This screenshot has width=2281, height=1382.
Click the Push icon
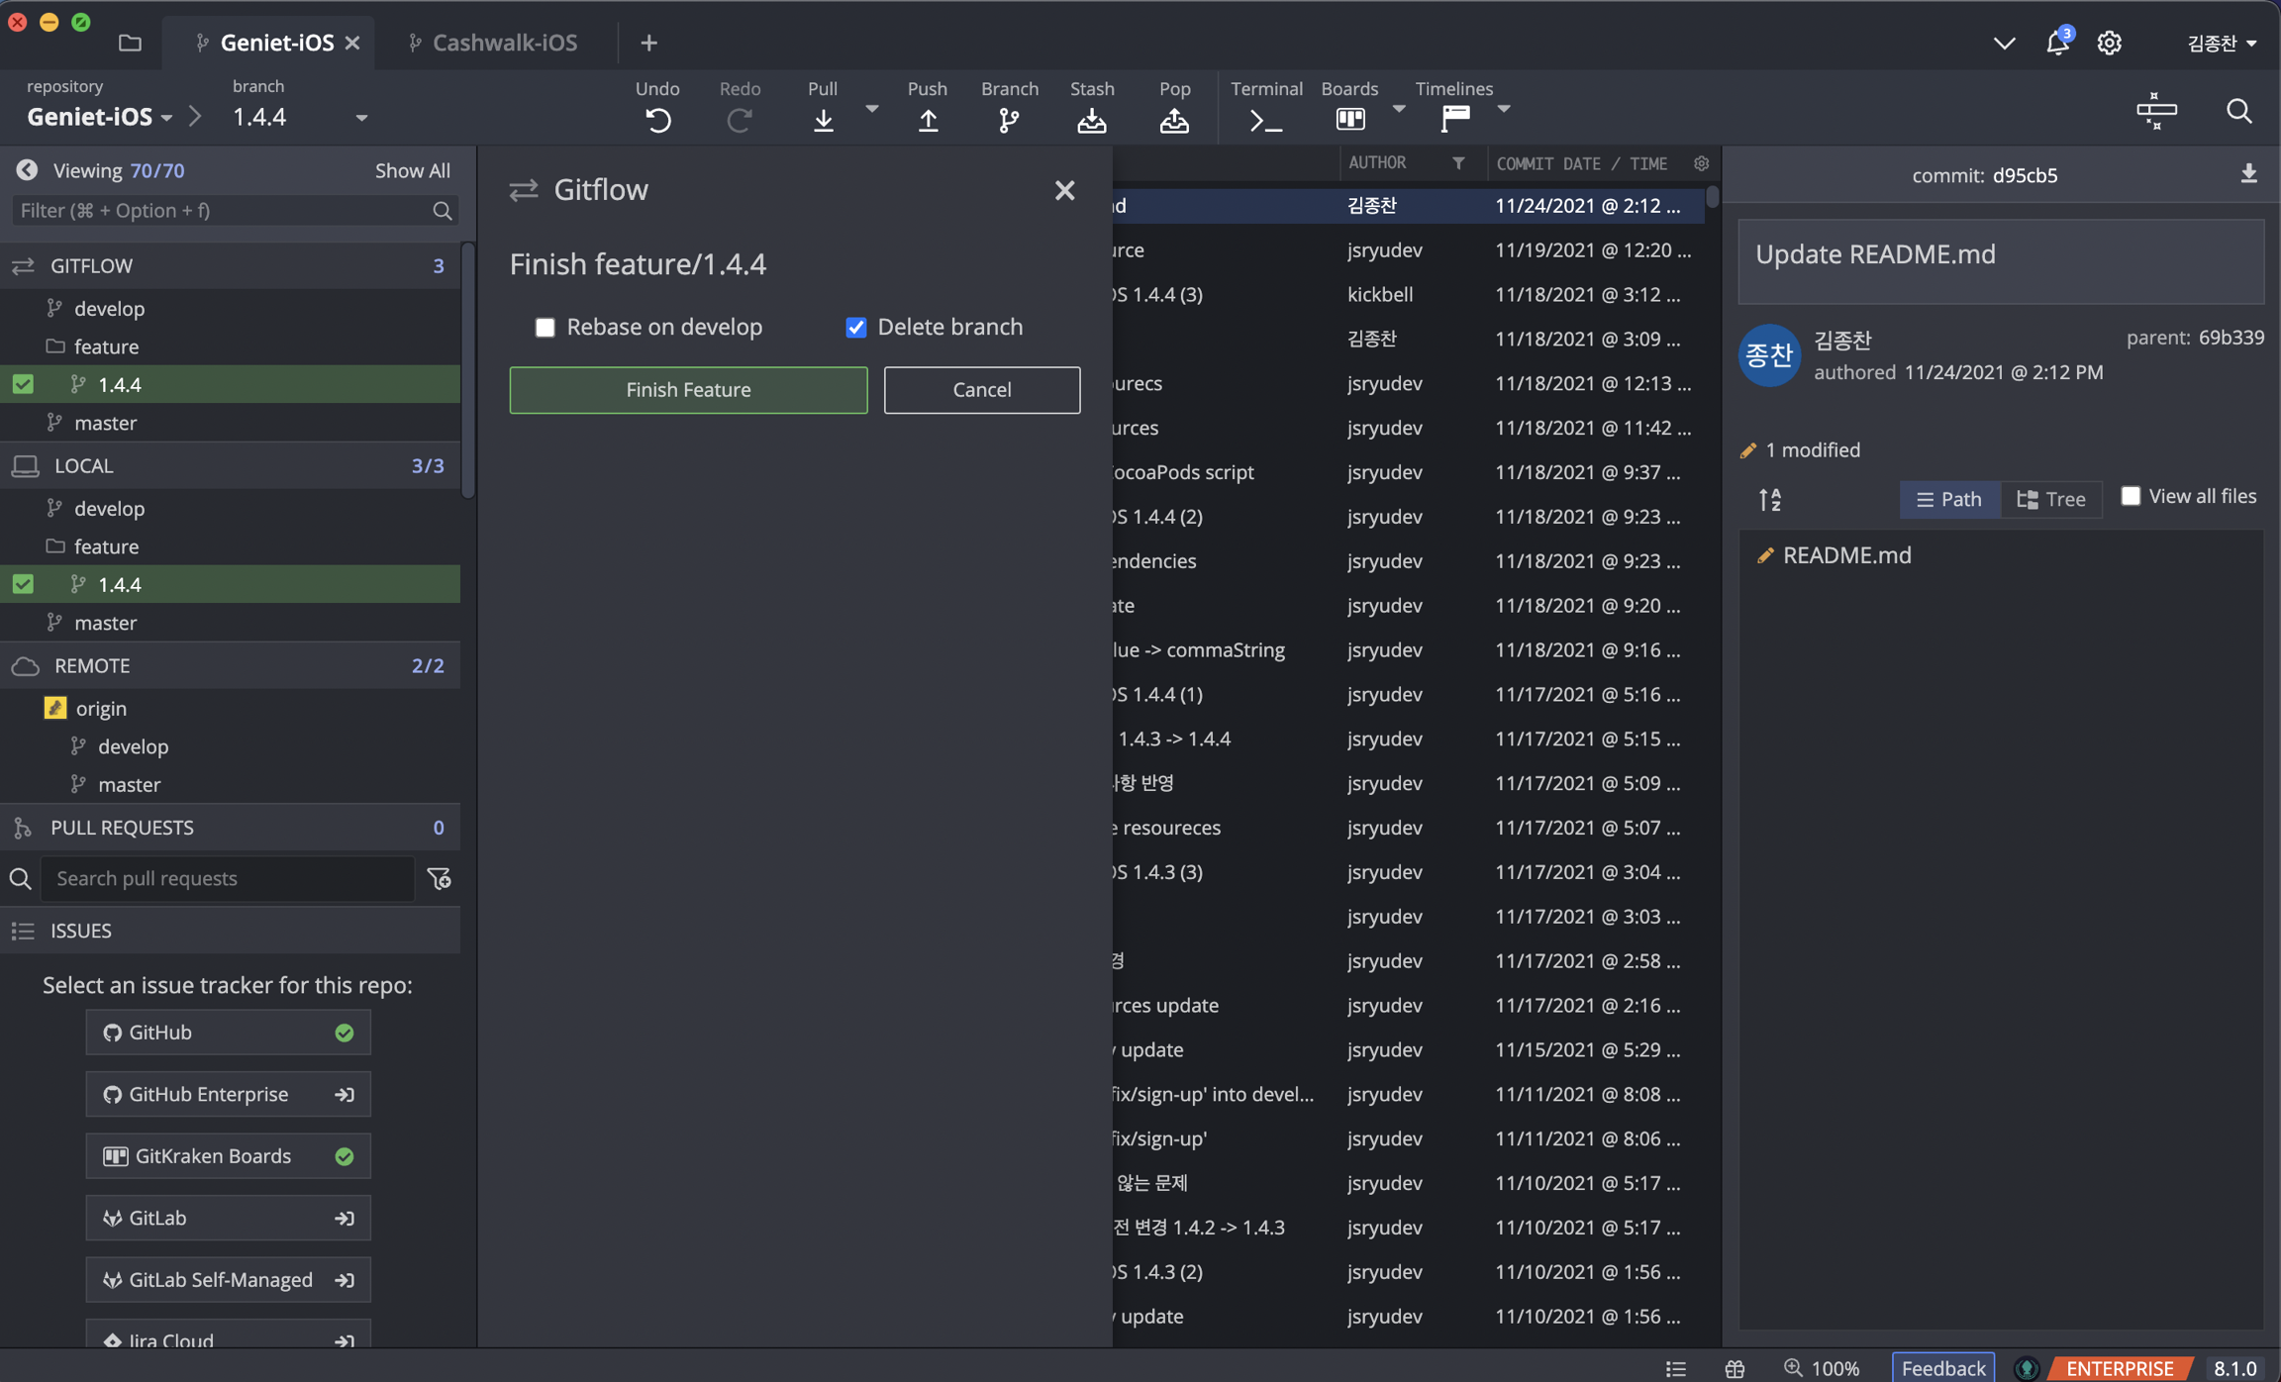(x=927, y=120)
